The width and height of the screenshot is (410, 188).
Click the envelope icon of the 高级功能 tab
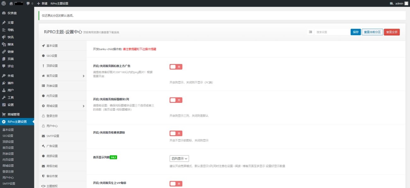43,166
